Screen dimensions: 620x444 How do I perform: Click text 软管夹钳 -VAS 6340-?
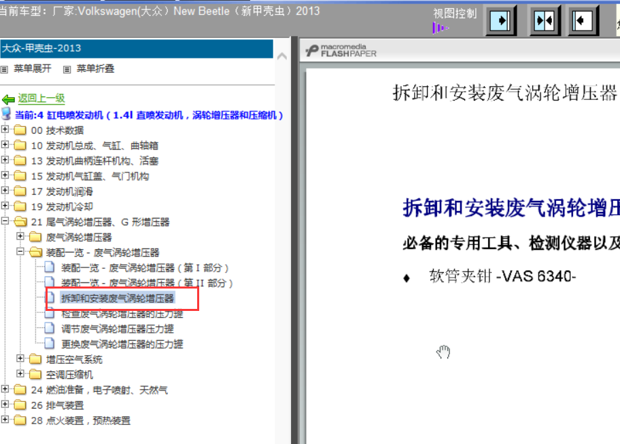point(502,276)
